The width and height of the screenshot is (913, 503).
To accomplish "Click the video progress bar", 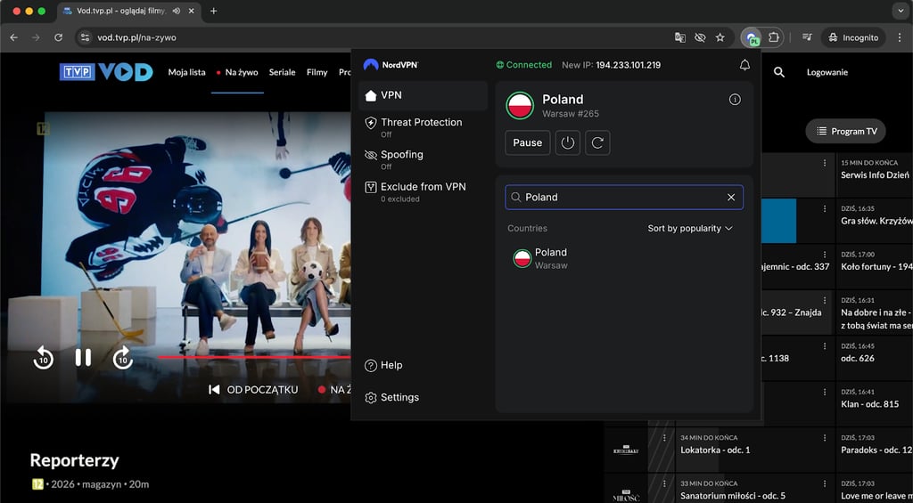I will pyautogui.click(x=254, y=358).
